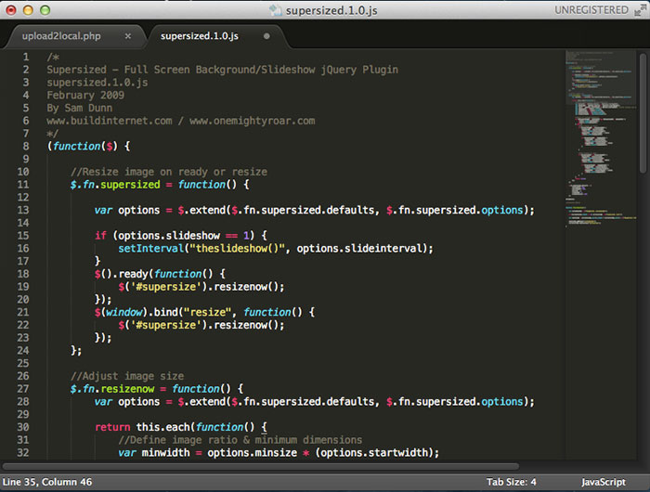Viewport: 650px width, 492px height.
Task: Click the yellow minimize window button
Action: pos(28,10)
